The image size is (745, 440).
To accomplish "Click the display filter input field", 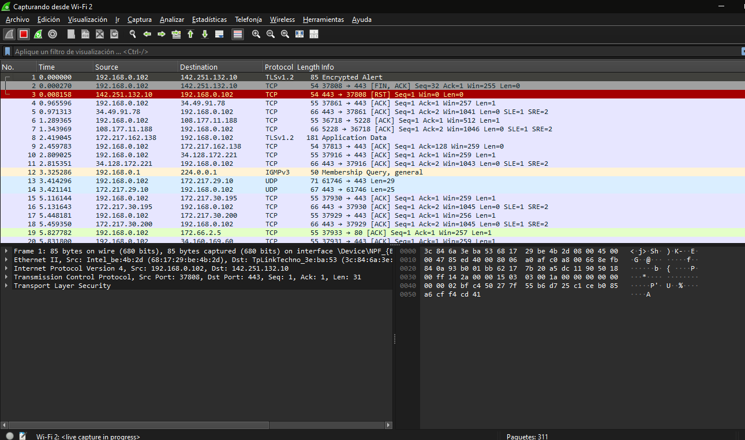I will click(375, 51).
